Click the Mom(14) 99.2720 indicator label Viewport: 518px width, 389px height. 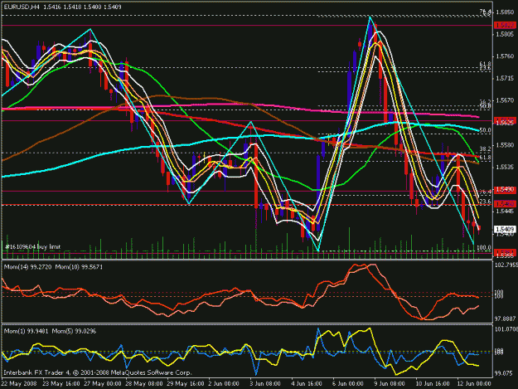tap(27, 267)
